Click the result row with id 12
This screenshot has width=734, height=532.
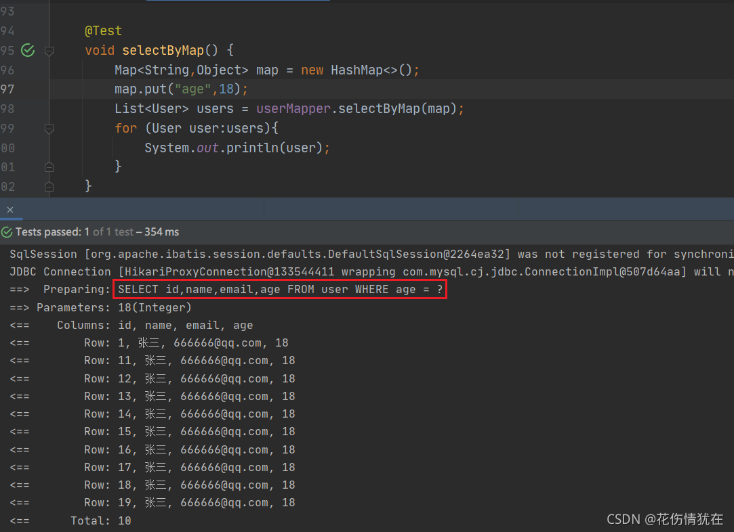click(152, 378)
